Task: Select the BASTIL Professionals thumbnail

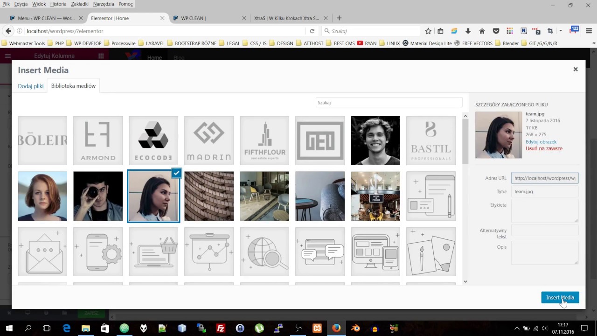Action: coord(431,140)
